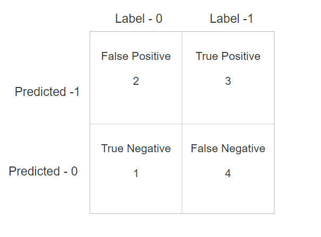This screenshot has height=237, width=321.
Task: Click the 'True Positive' text
Action: click(x=228, y=56)
